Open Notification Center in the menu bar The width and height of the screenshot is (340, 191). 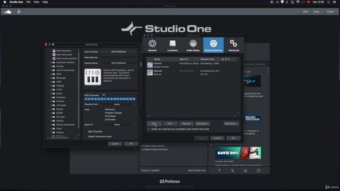335,2
